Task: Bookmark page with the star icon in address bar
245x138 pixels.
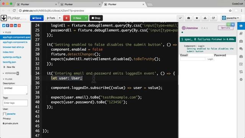Action: 230,11
